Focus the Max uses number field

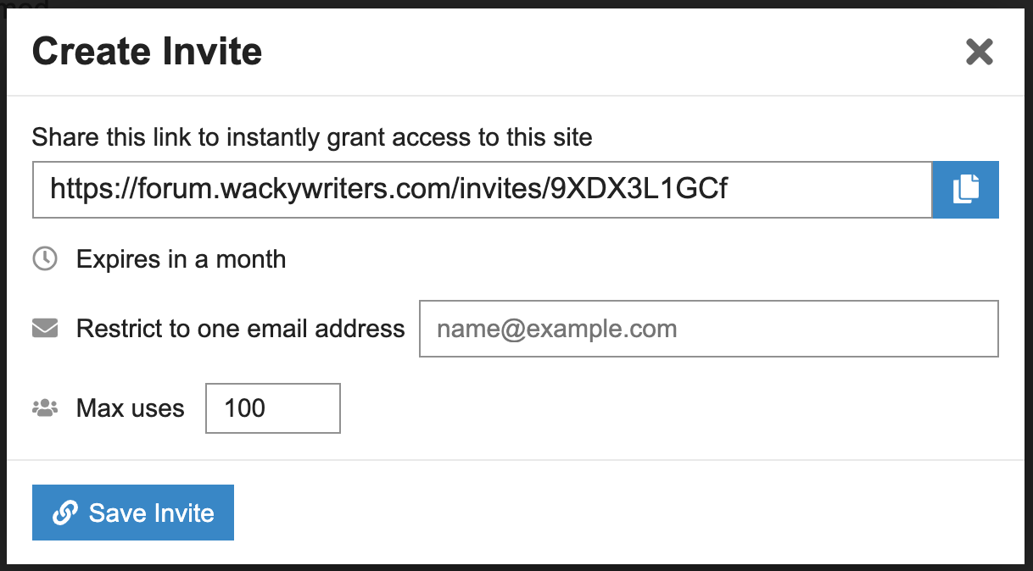[272, 408]
